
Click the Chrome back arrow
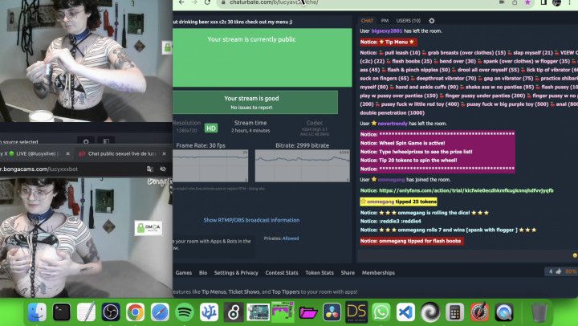(181, 2)
